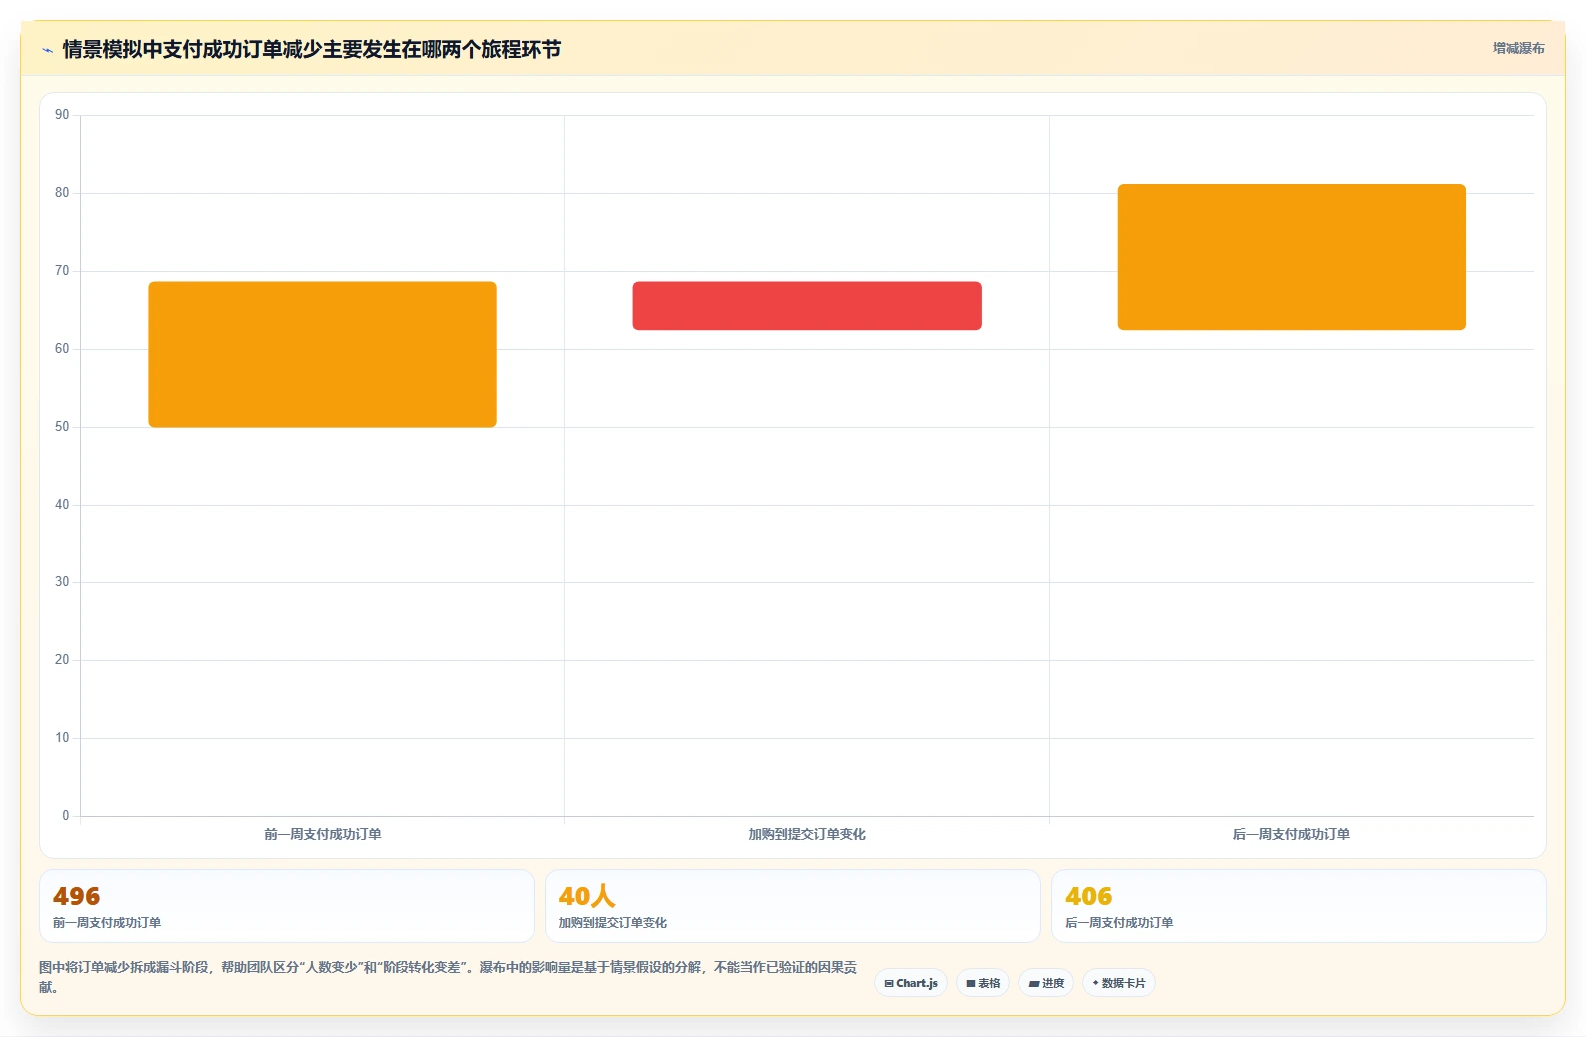The width and height of the screenshot is (1586, 1037).
Task: Click the y-axis value 30
Action: click(62, 582)
